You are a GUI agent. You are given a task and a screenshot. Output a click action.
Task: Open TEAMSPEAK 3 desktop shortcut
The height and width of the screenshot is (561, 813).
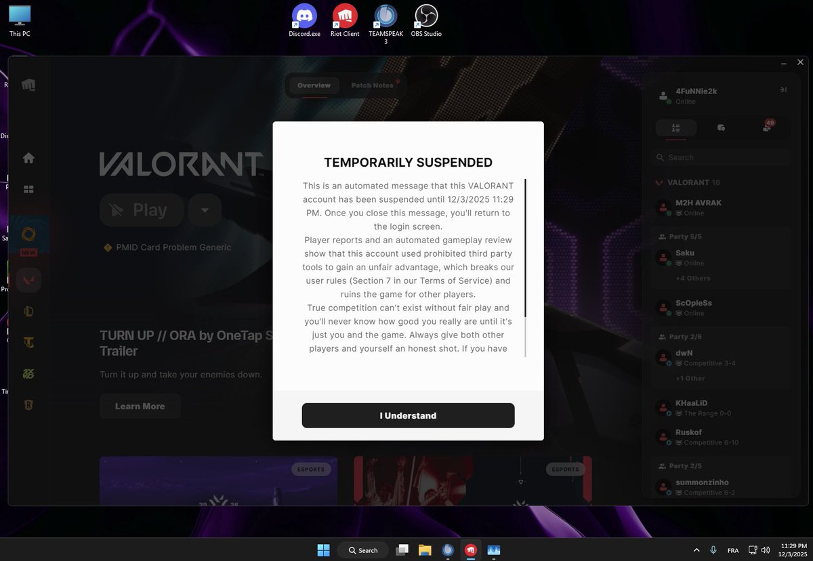pos(385,24)
